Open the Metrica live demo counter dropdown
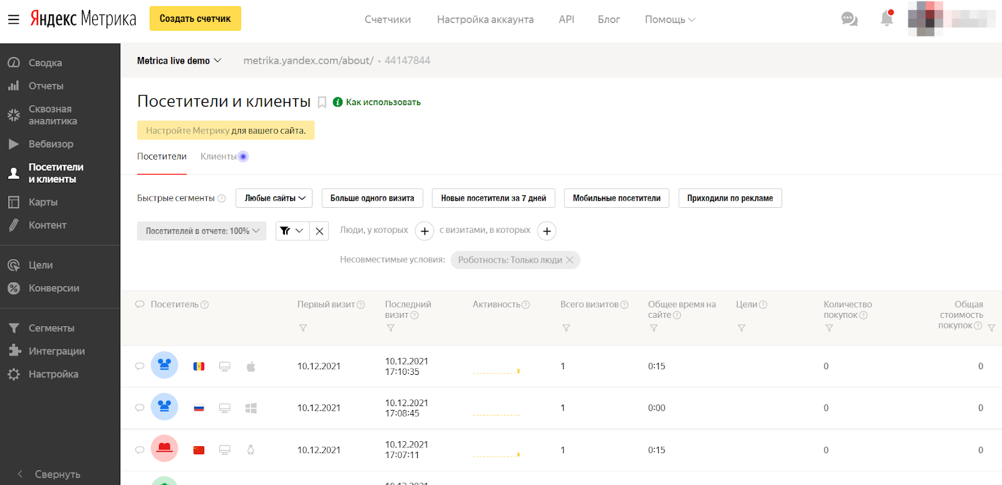Image resolution: width=1002 pixels, height=485 pixels. [179, 61]
